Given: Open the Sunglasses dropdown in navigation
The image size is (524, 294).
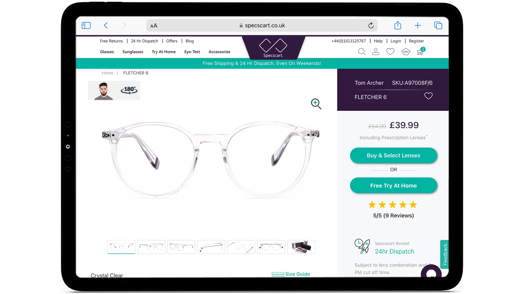Looking at the screenshot, I should [x=133, y=52].
